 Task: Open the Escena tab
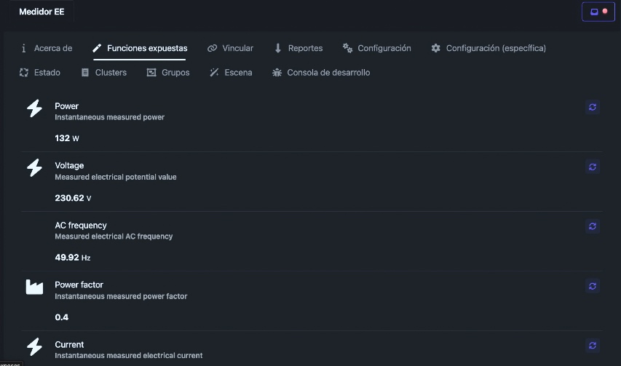[231, 73]
